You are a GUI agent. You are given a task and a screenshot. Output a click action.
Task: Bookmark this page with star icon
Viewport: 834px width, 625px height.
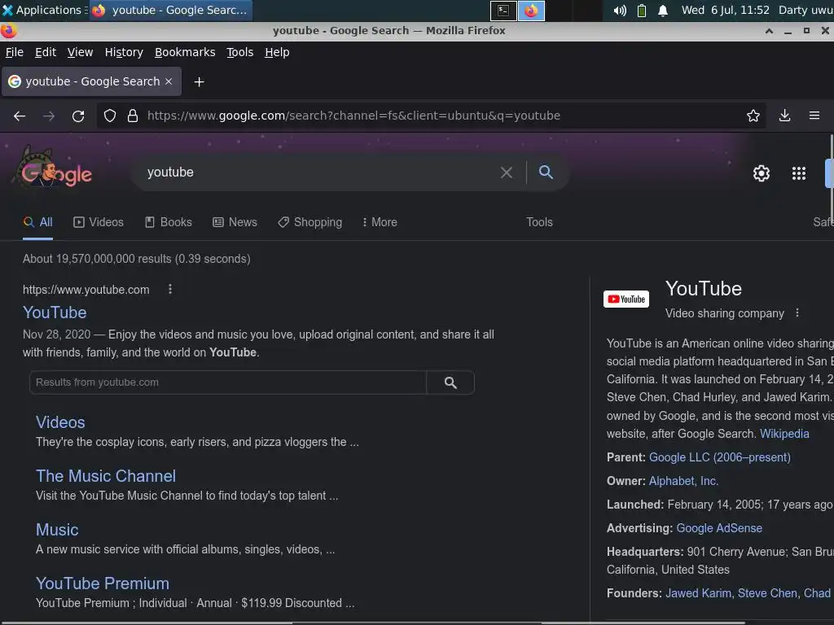point(753,116)
